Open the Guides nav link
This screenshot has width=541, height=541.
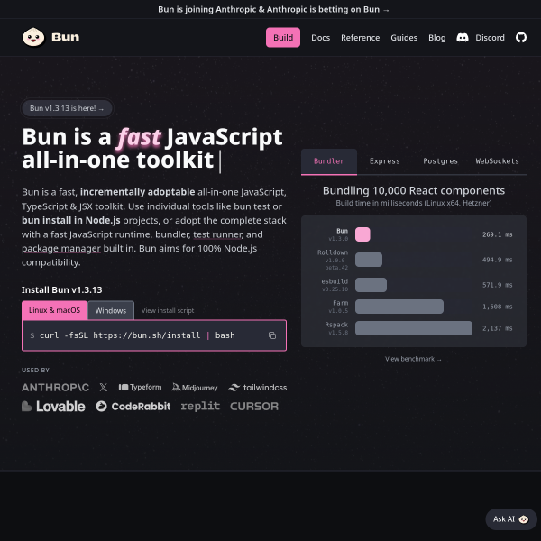404,38
